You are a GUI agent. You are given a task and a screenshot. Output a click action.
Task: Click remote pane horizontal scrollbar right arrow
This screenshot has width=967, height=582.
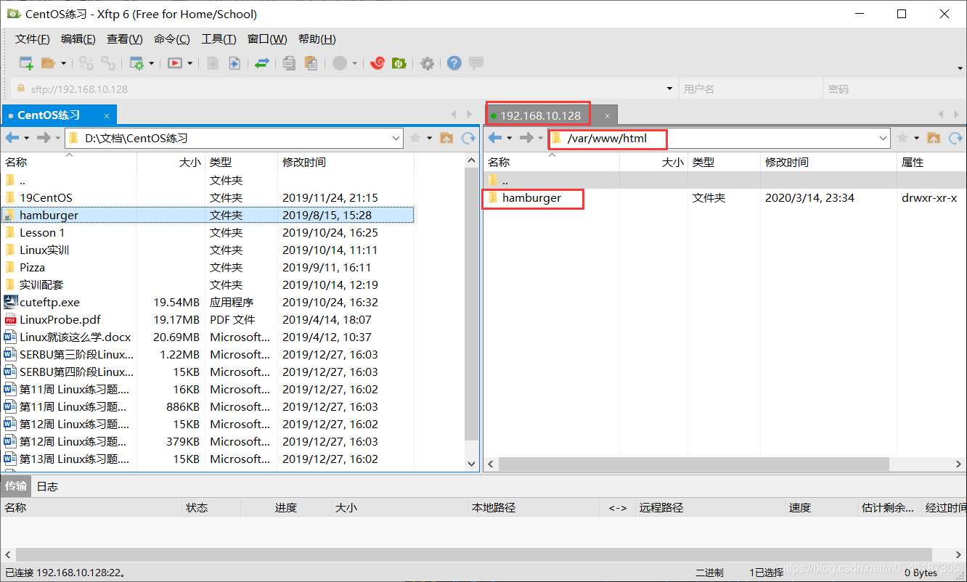959,463
